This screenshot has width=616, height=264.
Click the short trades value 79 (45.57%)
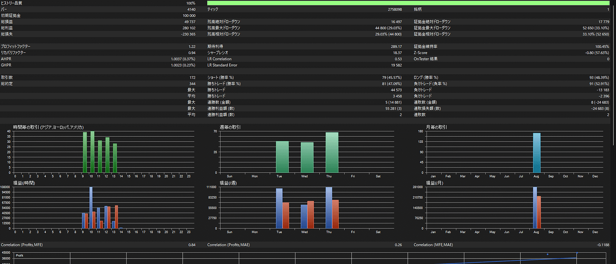pos(392,78)
